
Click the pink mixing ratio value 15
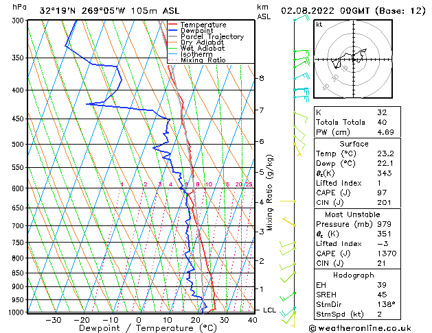pos(226,184)
